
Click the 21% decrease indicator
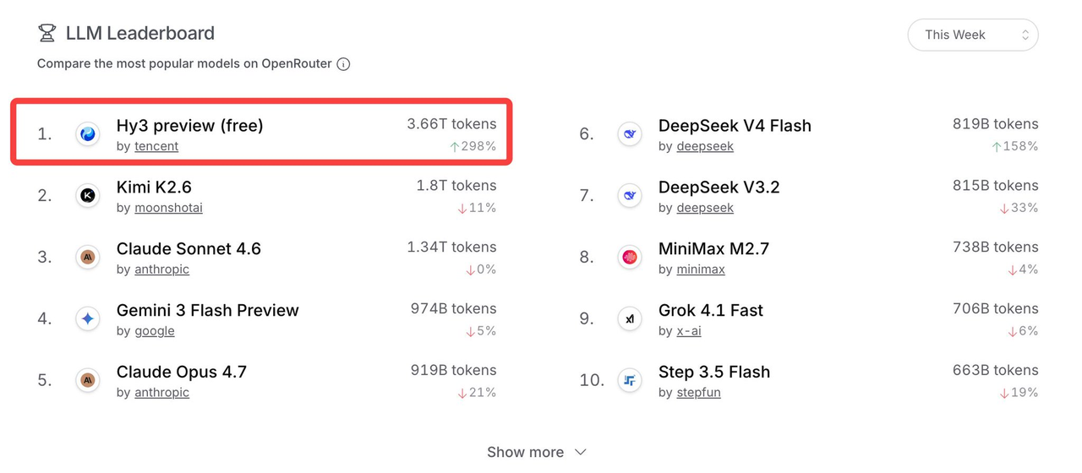477,393
